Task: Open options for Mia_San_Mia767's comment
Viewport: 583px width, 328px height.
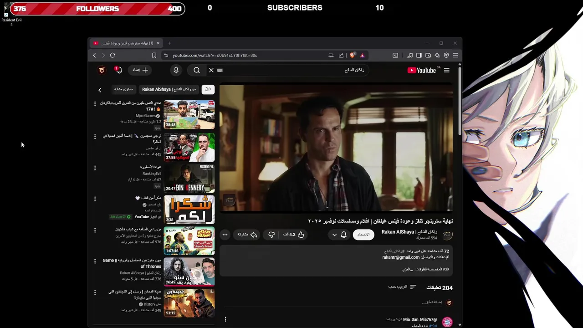Action: pos(225,319)
